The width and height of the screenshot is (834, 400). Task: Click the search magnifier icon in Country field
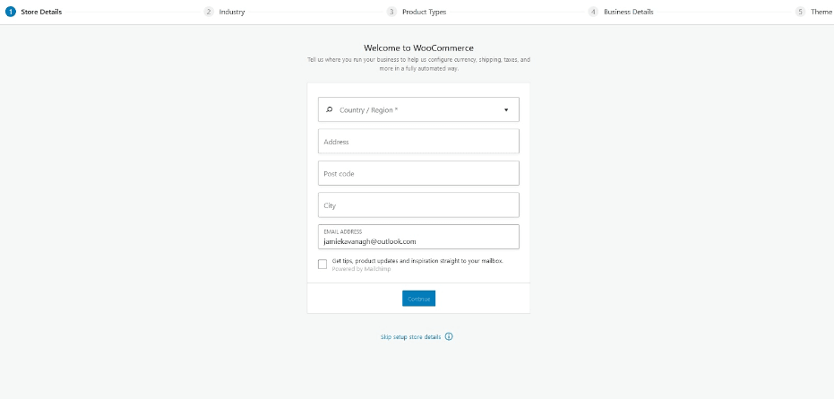329,109
